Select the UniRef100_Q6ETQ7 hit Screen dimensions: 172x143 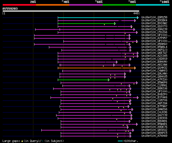coord(154,53)
